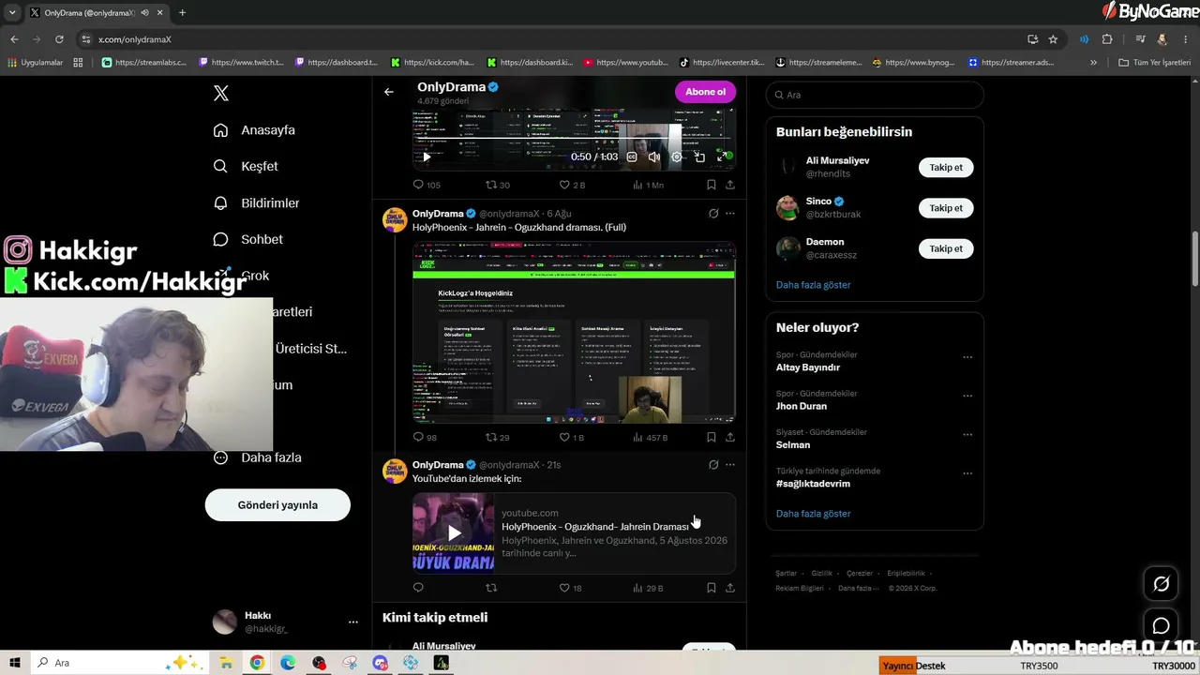The height and width of the screenshot is (675, 1200).
Task: Reply to the post with 105 comments
Action: point(427,185)
